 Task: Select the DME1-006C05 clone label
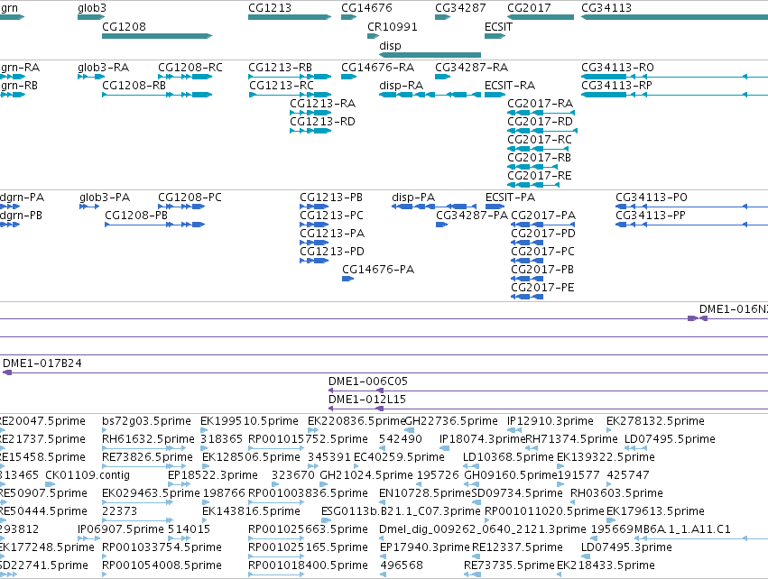(x=368, y=381)
